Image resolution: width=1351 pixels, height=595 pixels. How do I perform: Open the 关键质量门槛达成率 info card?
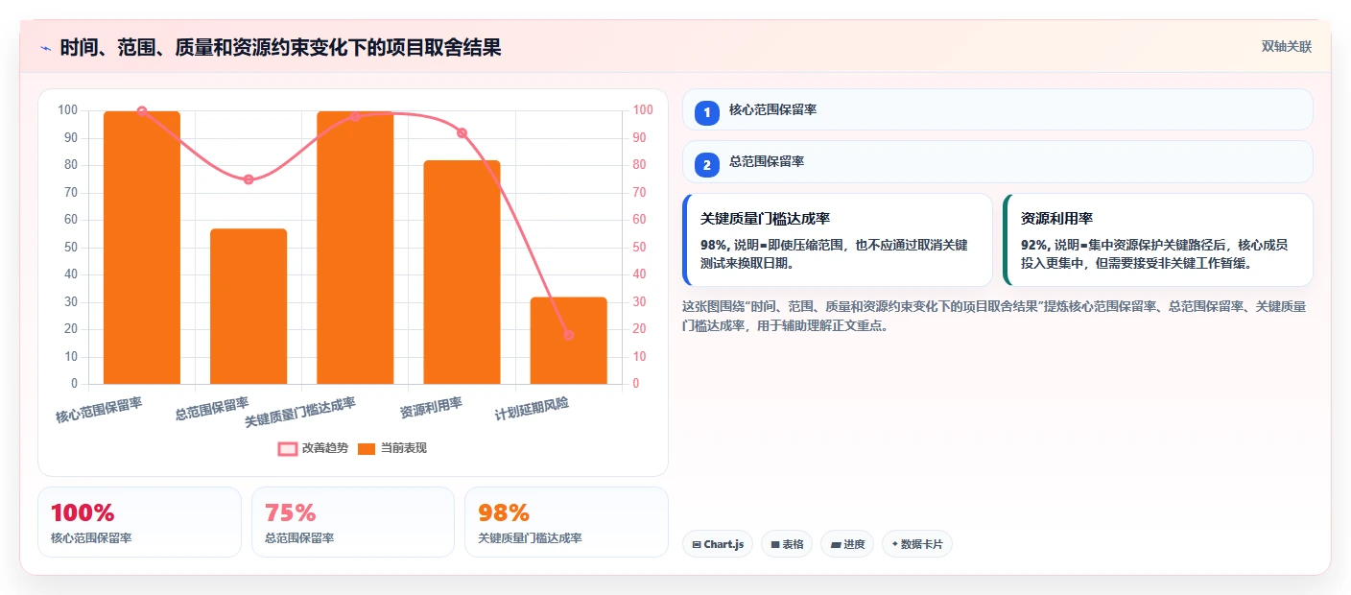tap(837, 240)
